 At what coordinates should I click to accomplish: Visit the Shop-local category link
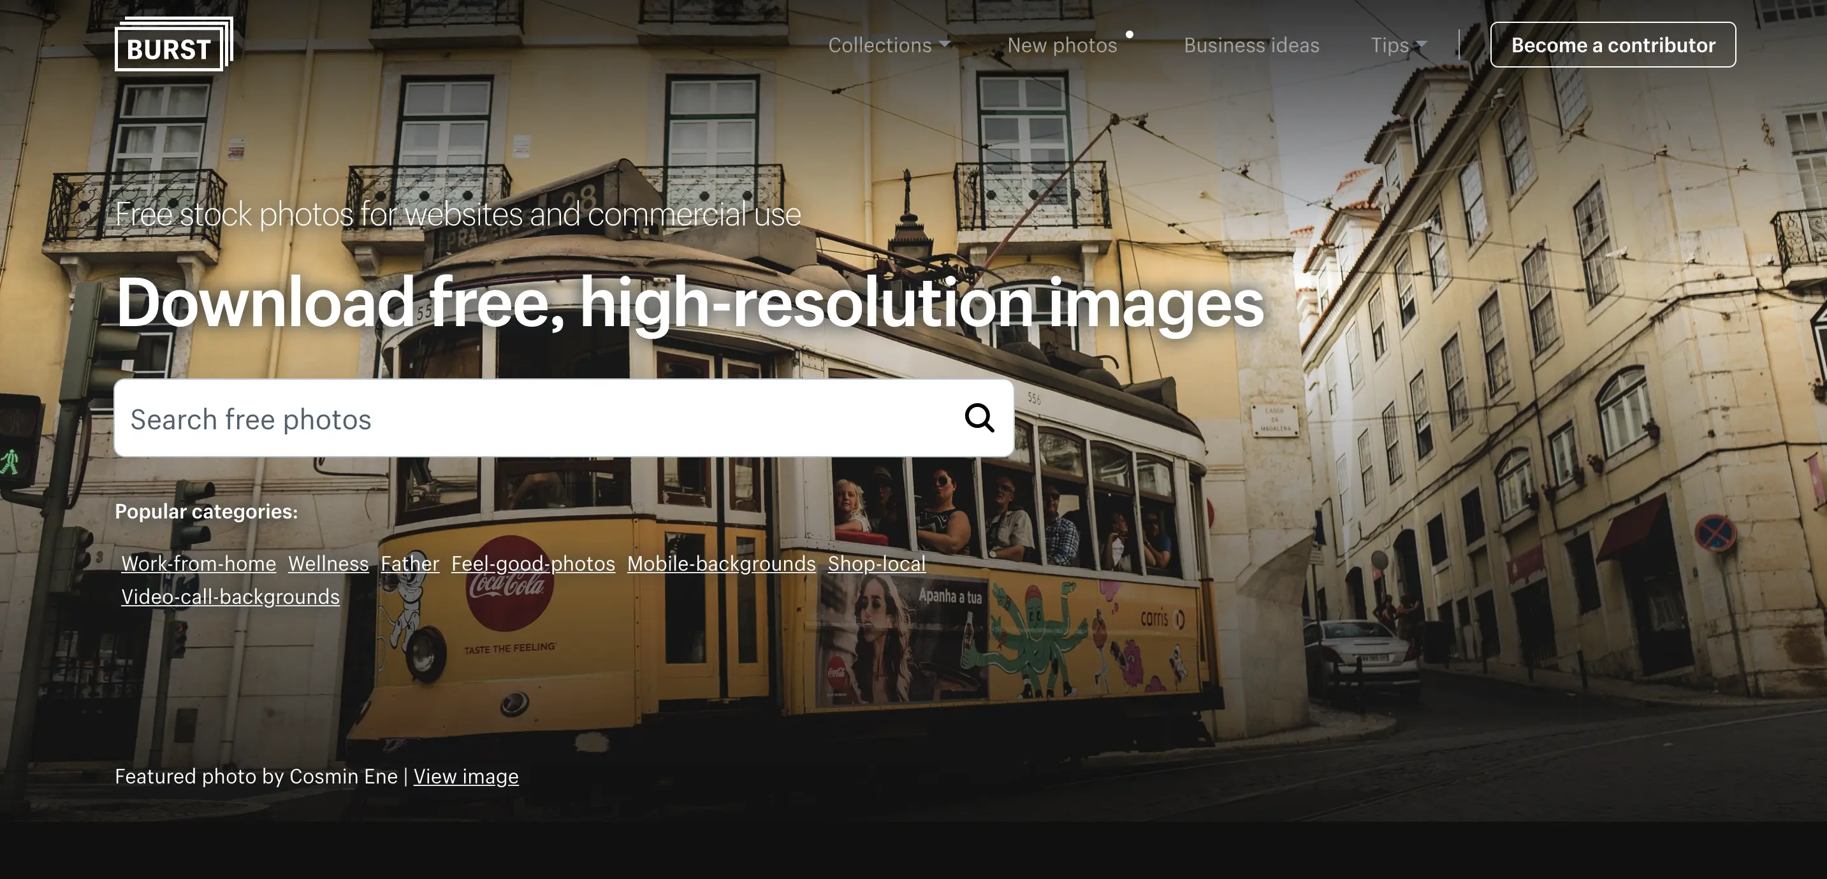pyautogui.click(x=877, y=564)
